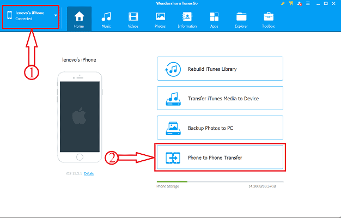The width and height of the screenshot is (341, 218).
Task: Click Rebuild iTunes Library button
Action: 220,69
